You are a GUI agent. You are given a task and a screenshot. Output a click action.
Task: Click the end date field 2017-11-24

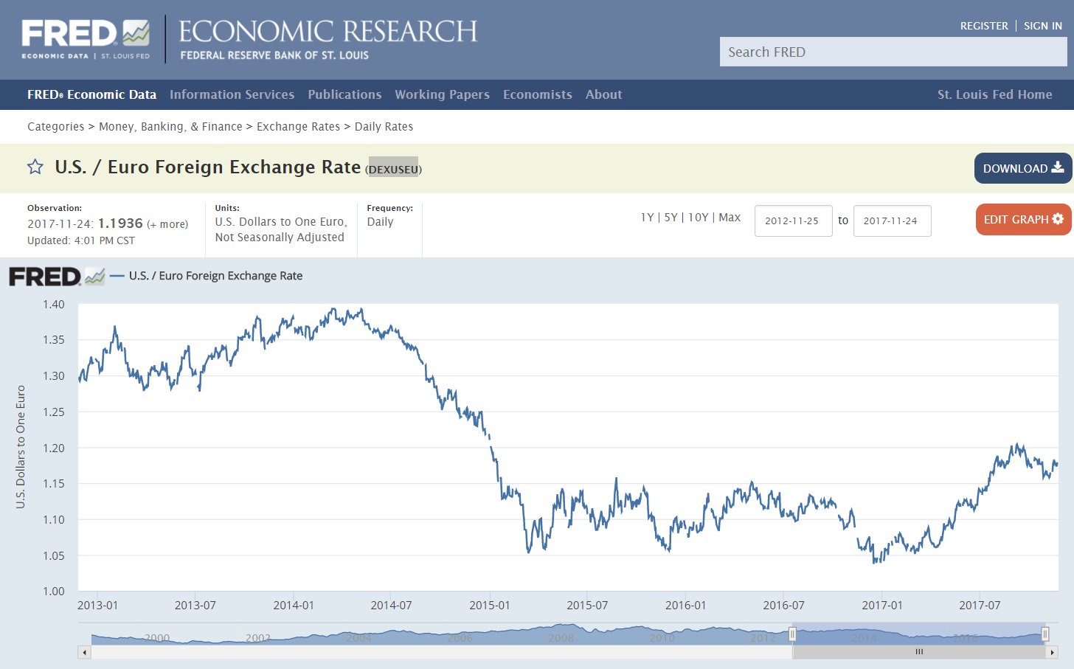(892, 221)
